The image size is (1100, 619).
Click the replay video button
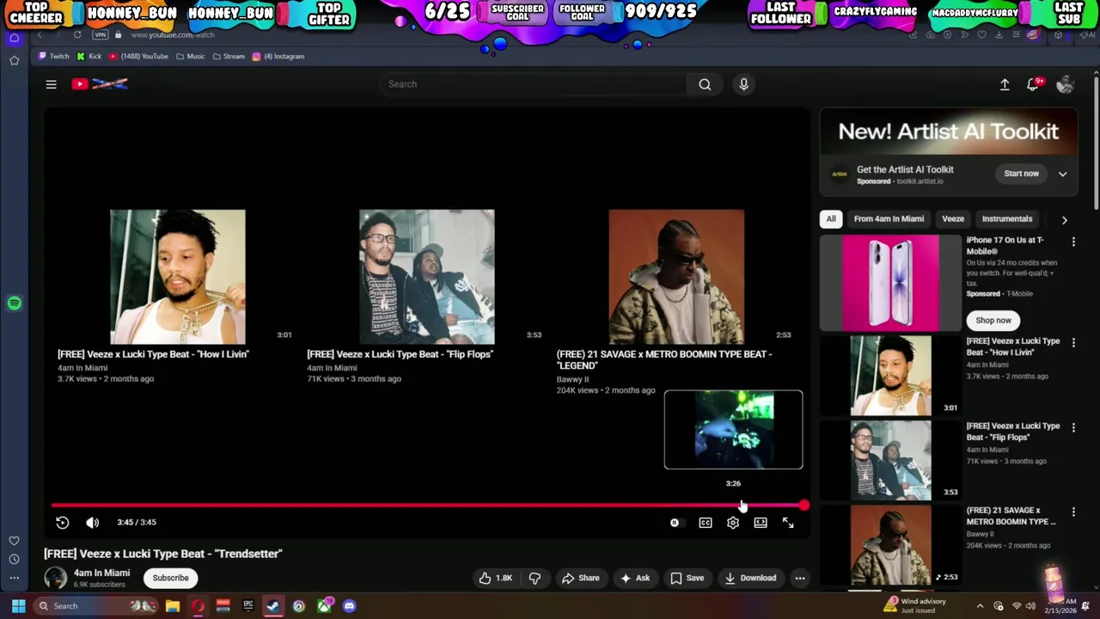point(63,523)
